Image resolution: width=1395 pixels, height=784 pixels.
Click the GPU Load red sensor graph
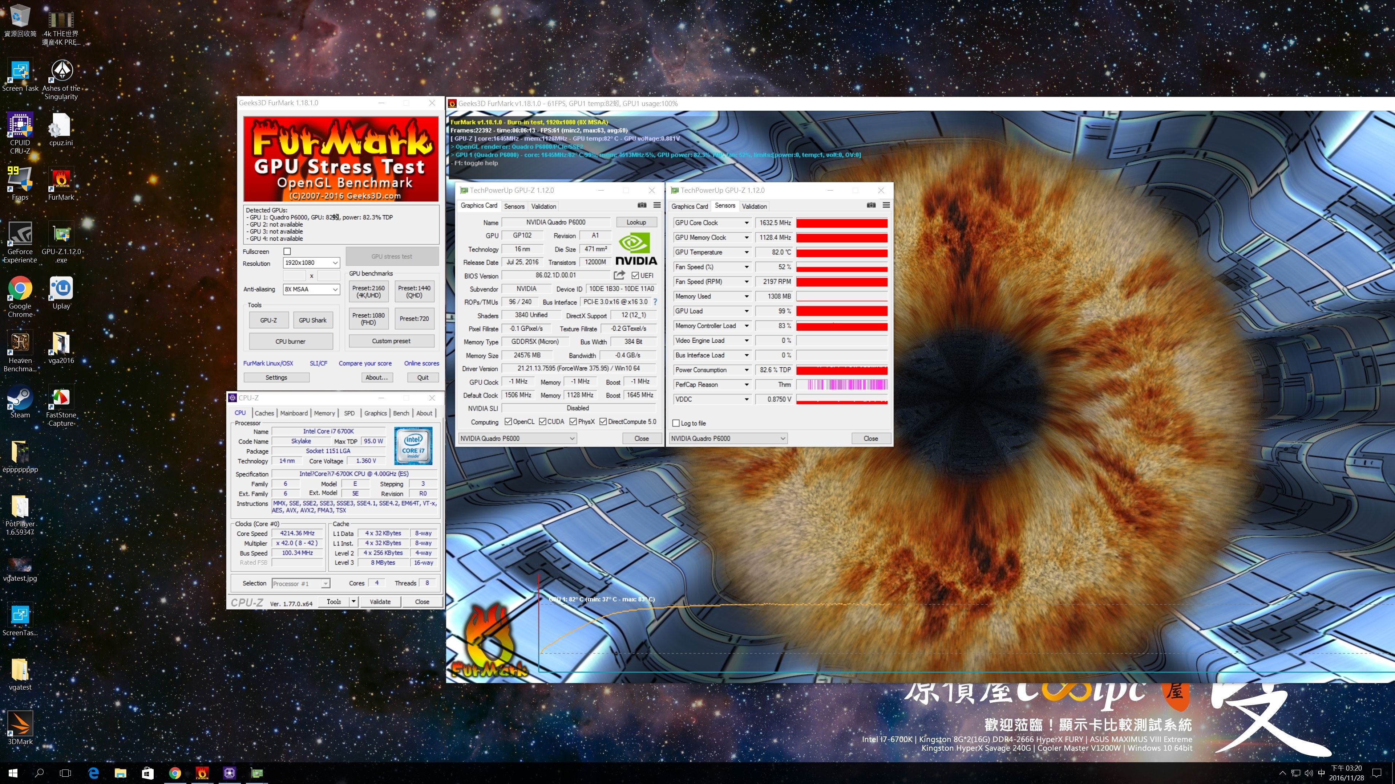[x=842, y=311]
